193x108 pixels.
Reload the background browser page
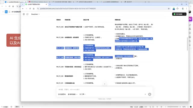coord(9,6)
